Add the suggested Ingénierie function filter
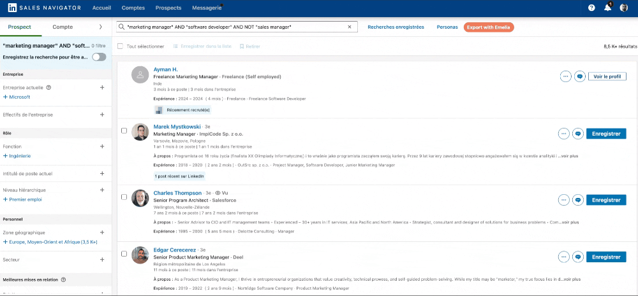The image size is (638, 296). [x=17, y=156]
